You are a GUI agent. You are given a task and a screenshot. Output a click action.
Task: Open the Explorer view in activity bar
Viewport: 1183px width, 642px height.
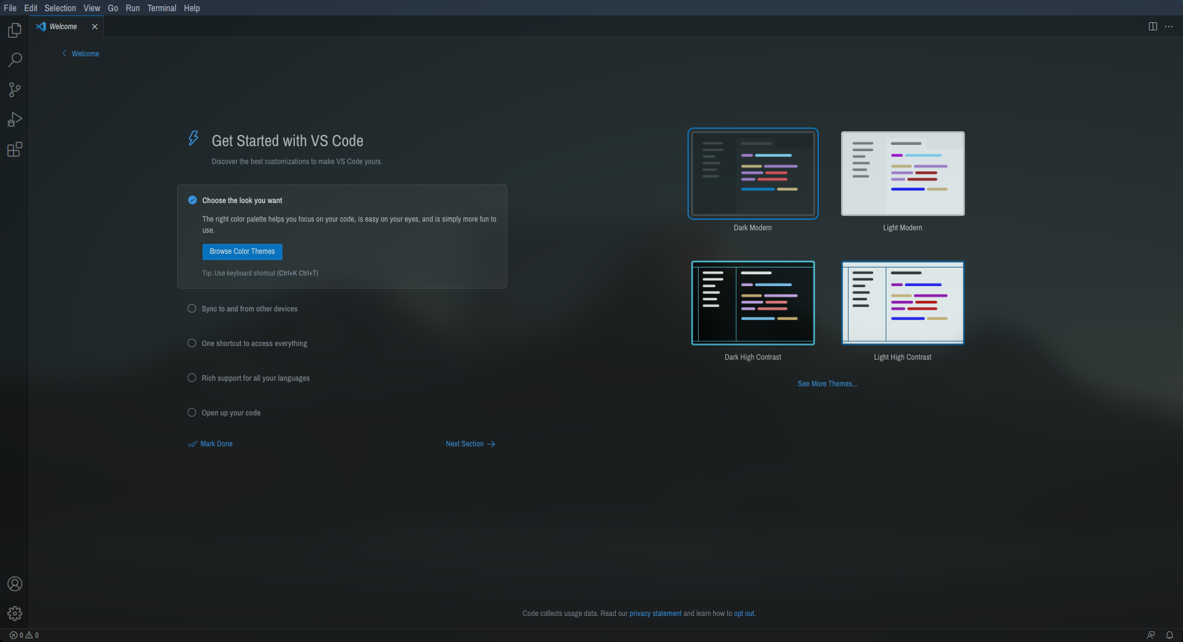pos(15,30)
